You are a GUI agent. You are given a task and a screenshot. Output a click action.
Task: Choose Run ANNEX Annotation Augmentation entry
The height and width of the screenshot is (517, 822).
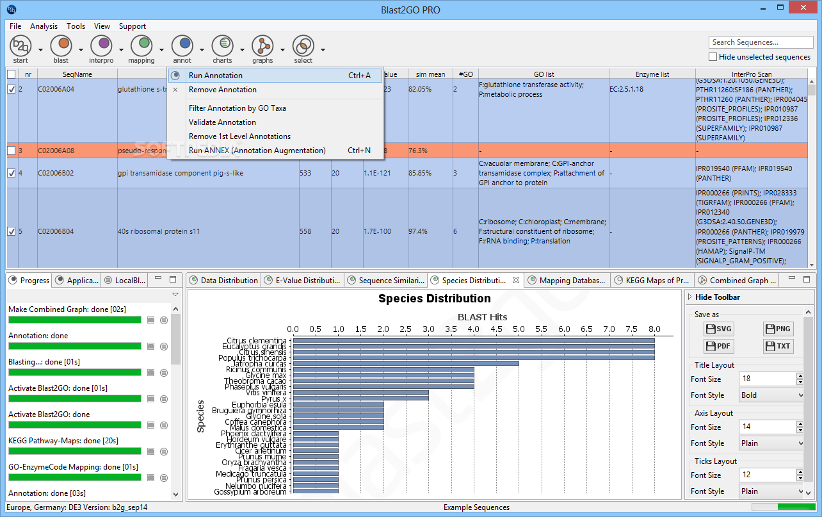[x=275, y=151]
